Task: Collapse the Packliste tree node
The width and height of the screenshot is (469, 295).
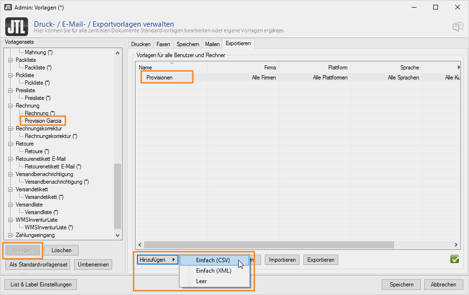Action: tap(10, 60)
